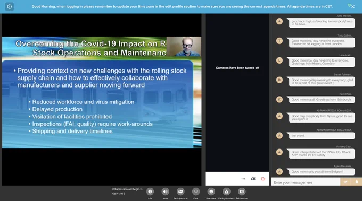The width and height of the screenshot is (362, 201).
Task: Click the round icon at banner's left
Action: [x=10, y=7]
